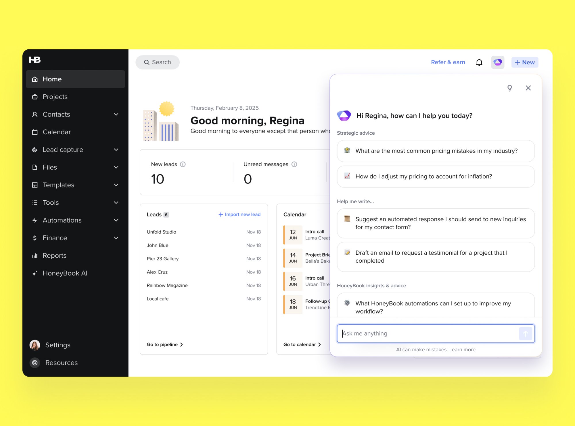Click the Home house icon
The image size is (575, 426).
[x=35, y=79]
